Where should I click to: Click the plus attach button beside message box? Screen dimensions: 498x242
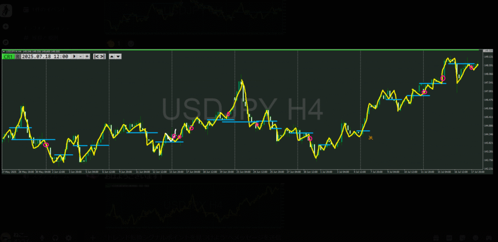(93, 238)
